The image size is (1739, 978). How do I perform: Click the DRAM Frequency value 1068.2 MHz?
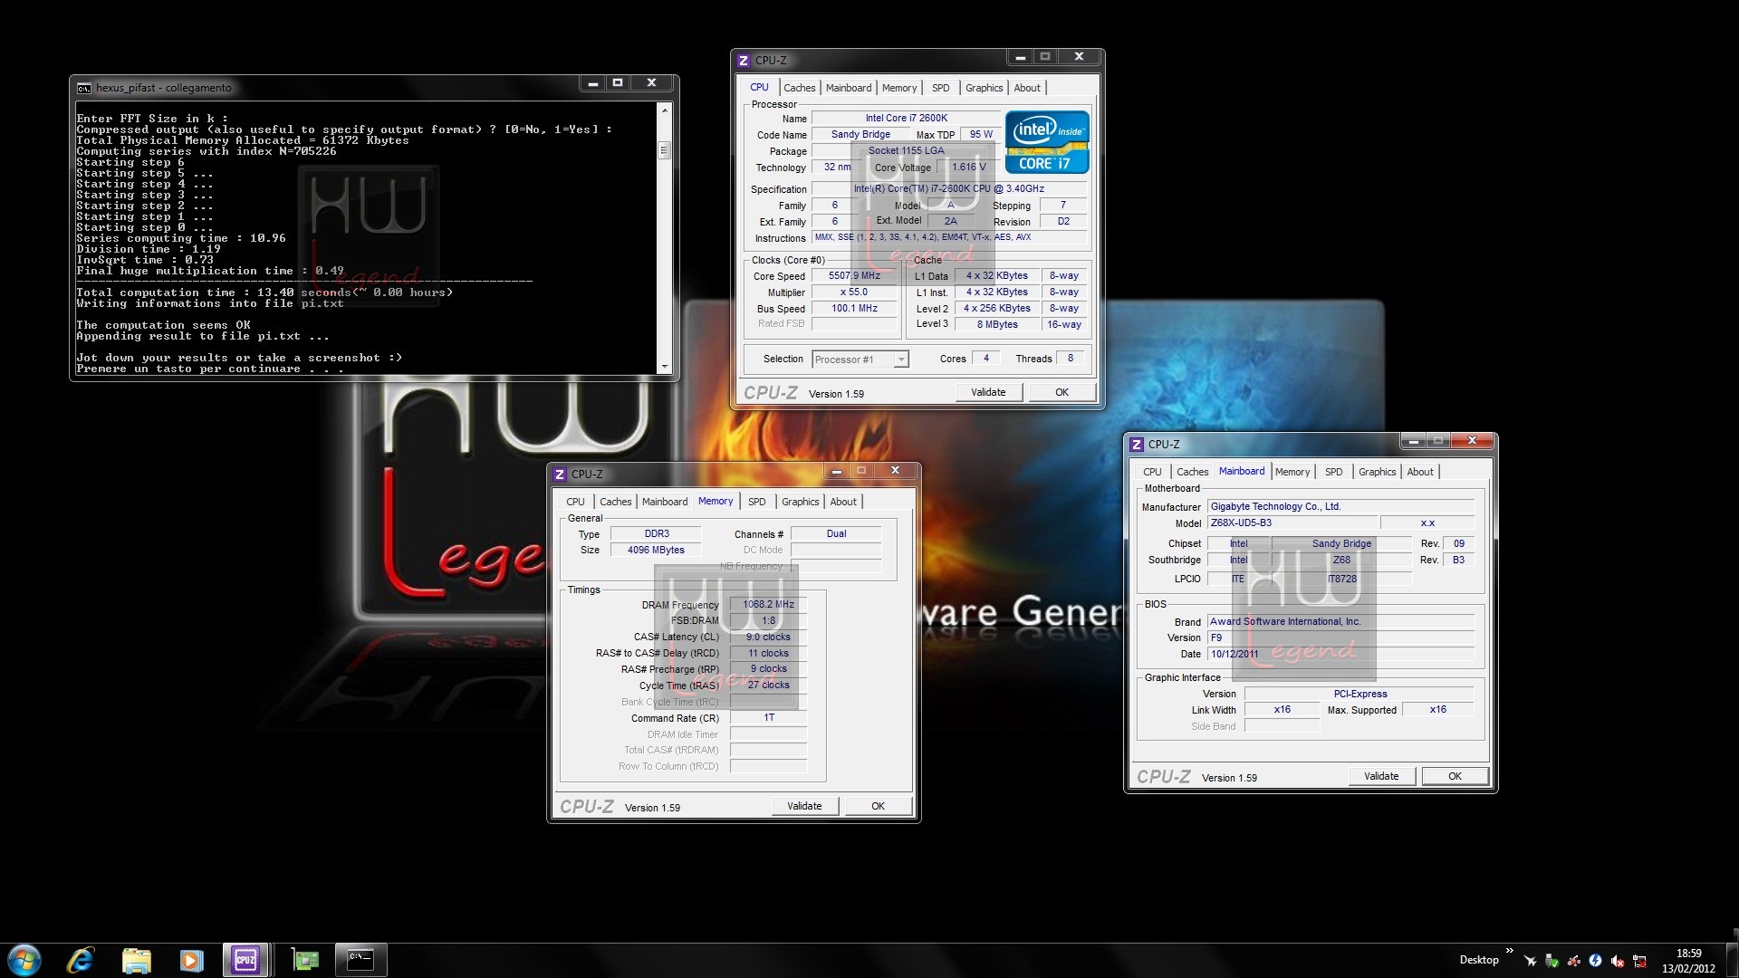pos(768,605)
